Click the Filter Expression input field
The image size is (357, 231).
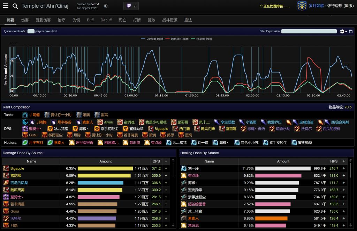coord(309,31)
